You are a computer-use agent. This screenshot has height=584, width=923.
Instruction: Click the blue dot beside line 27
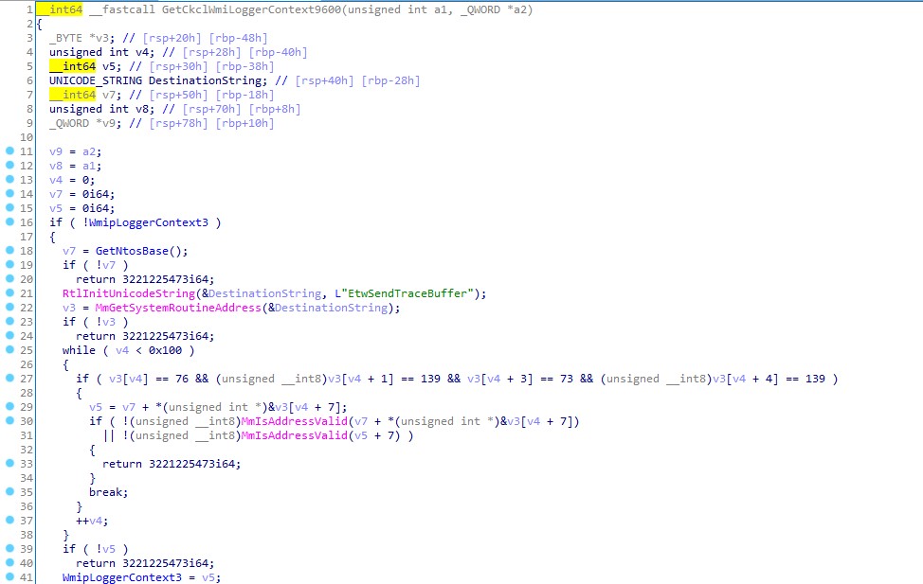9,378
